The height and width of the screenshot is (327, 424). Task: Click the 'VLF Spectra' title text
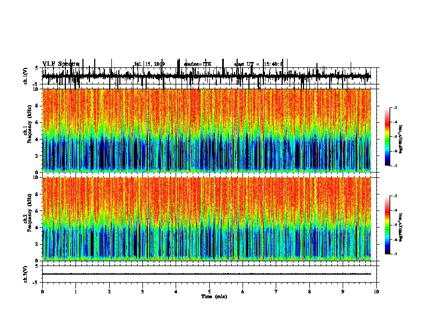coord(60,64)
